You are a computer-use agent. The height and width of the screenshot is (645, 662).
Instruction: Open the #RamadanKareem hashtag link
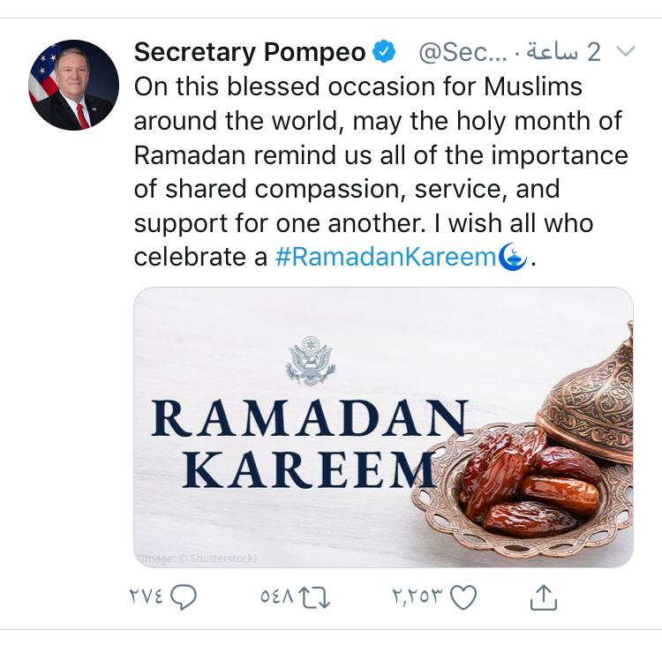pyautogui.click(x=385, y=257)
